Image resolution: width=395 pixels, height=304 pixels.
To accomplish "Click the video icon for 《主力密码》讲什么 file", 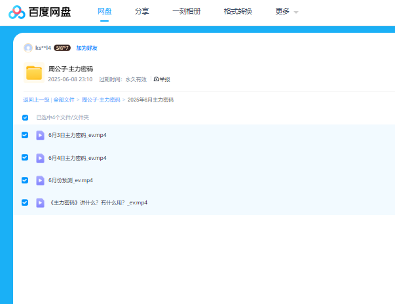I will (40, 202).
